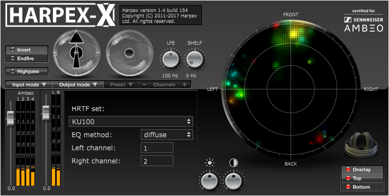Open the Output mode menu
Viewport: 389px width, 196px height.
77,84
